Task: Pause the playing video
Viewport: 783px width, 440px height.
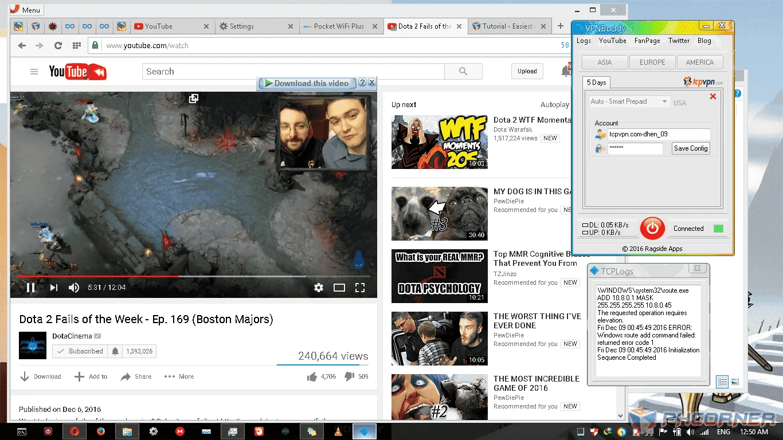Action: point(31,288)
